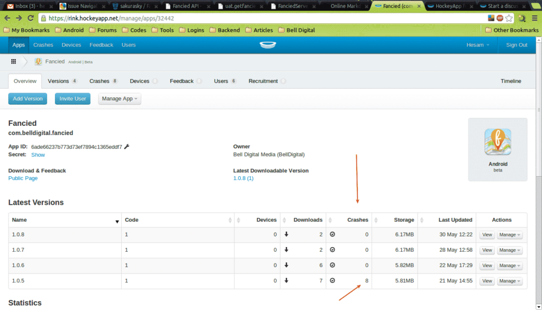Click the crash status icon for version 1.0.8
This screenshot has width=542, height=310.
[x=332, y=234]
